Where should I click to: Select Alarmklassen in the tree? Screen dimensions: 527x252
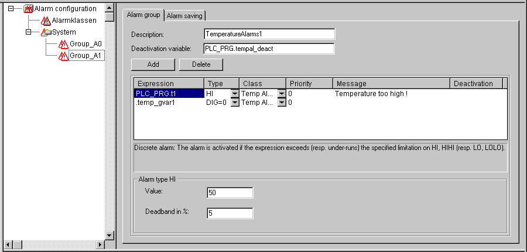74,21
